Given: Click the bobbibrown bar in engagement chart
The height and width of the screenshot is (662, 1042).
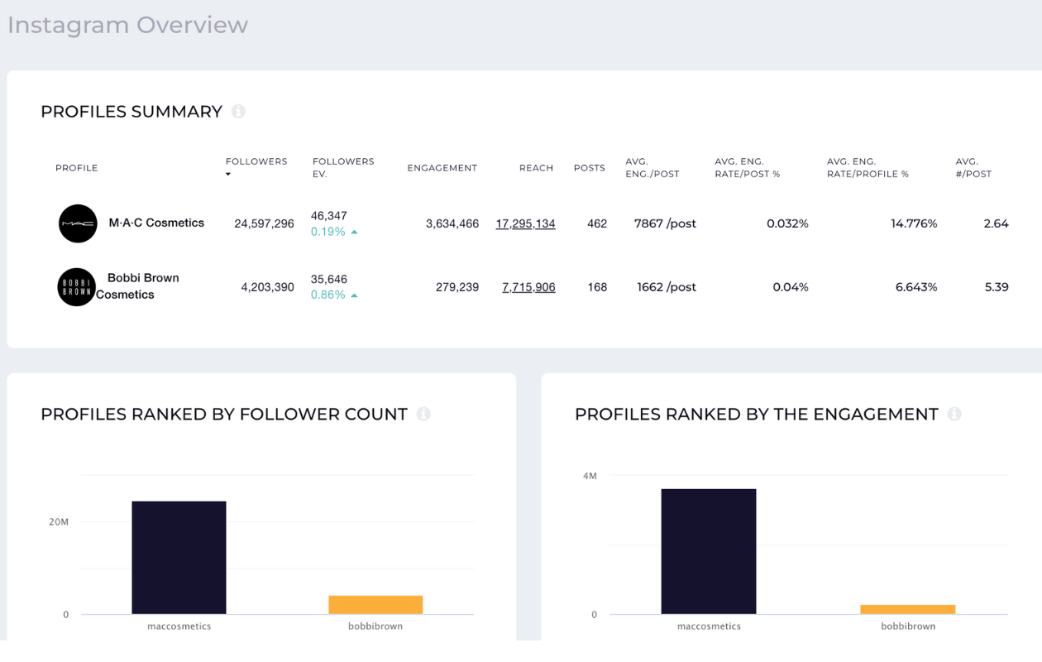Looking at the screenshot, I should coord(907,610).
